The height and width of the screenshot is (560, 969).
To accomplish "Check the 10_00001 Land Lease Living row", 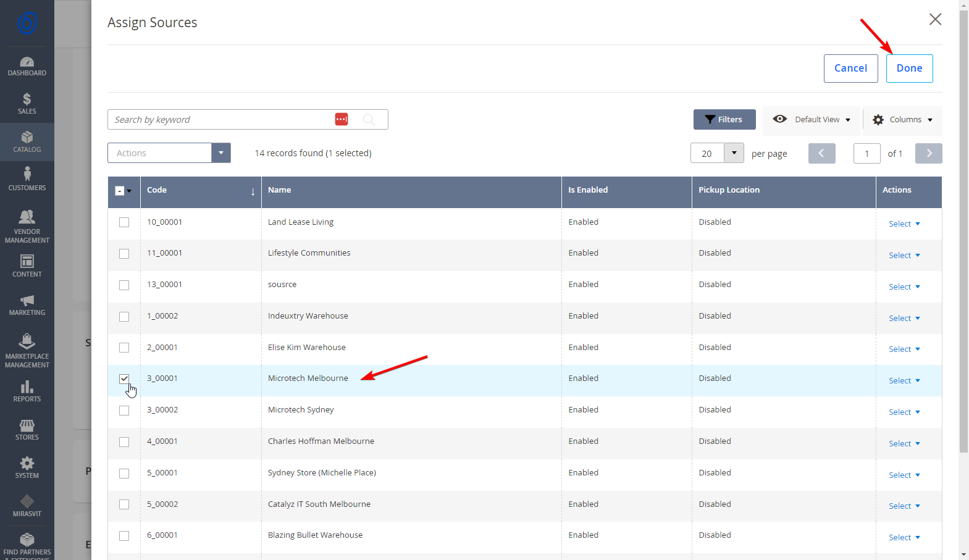I will tap(124, 222).
